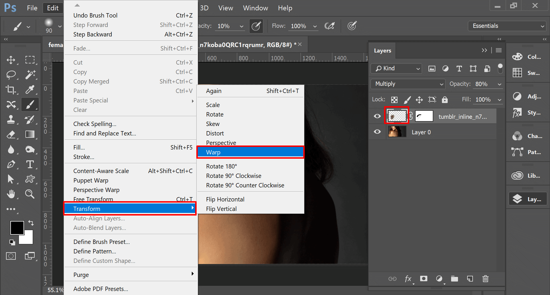Screen dimensions: 550x295
Task: Hide Layer 0 visibility eye
Action: click(x=377, y=132)
